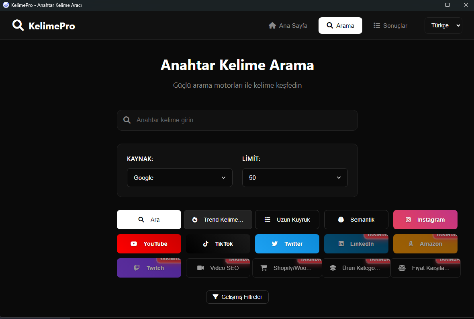Maximize the KelimePro window
The width and height of the screenshot is (474, 319).
pos(447,5)
